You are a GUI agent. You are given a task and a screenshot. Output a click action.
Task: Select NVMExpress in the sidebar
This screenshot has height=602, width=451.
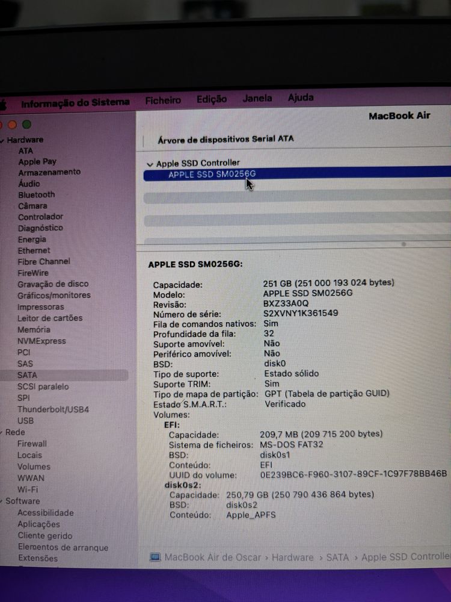pyautogui.click(x=41, y=341)
